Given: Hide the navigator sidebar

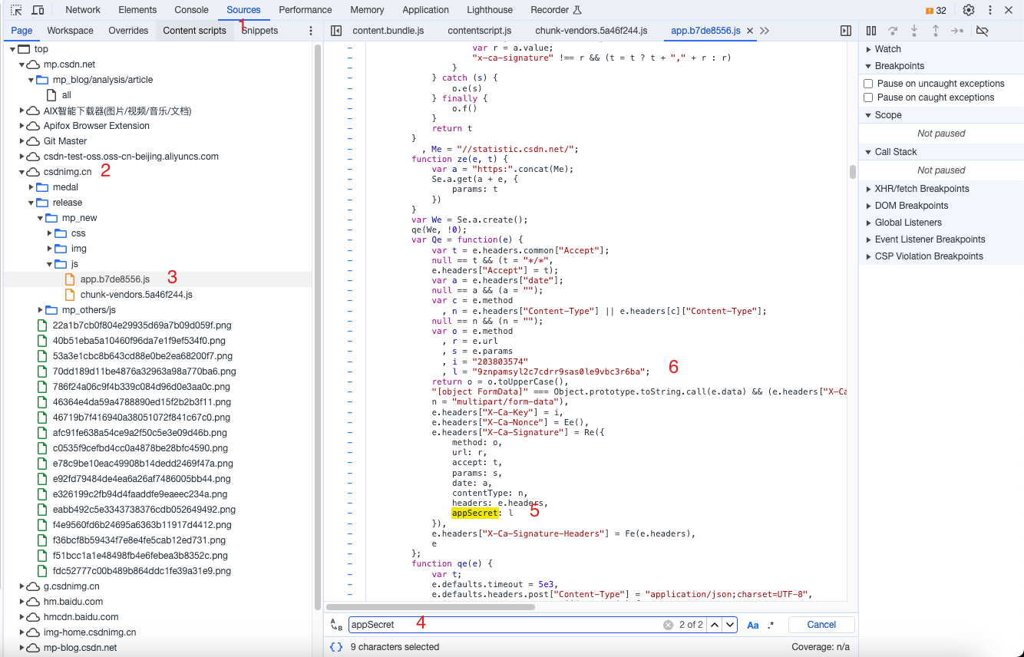Looking at the screenshot, I should tap(335, 31).
